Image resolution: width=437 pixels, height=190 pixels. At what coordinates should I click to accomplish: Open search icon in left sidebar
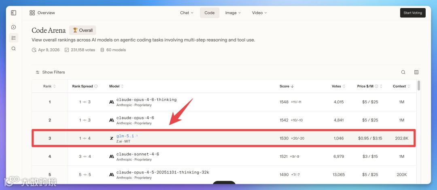point(13,49)
